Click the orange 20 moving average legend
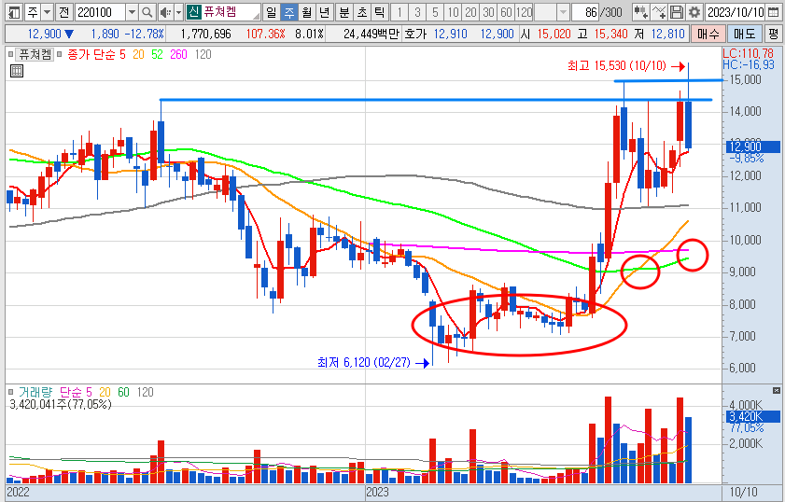Image resolution: width=785 pixels, height=502 pixels. click(138, 54)
